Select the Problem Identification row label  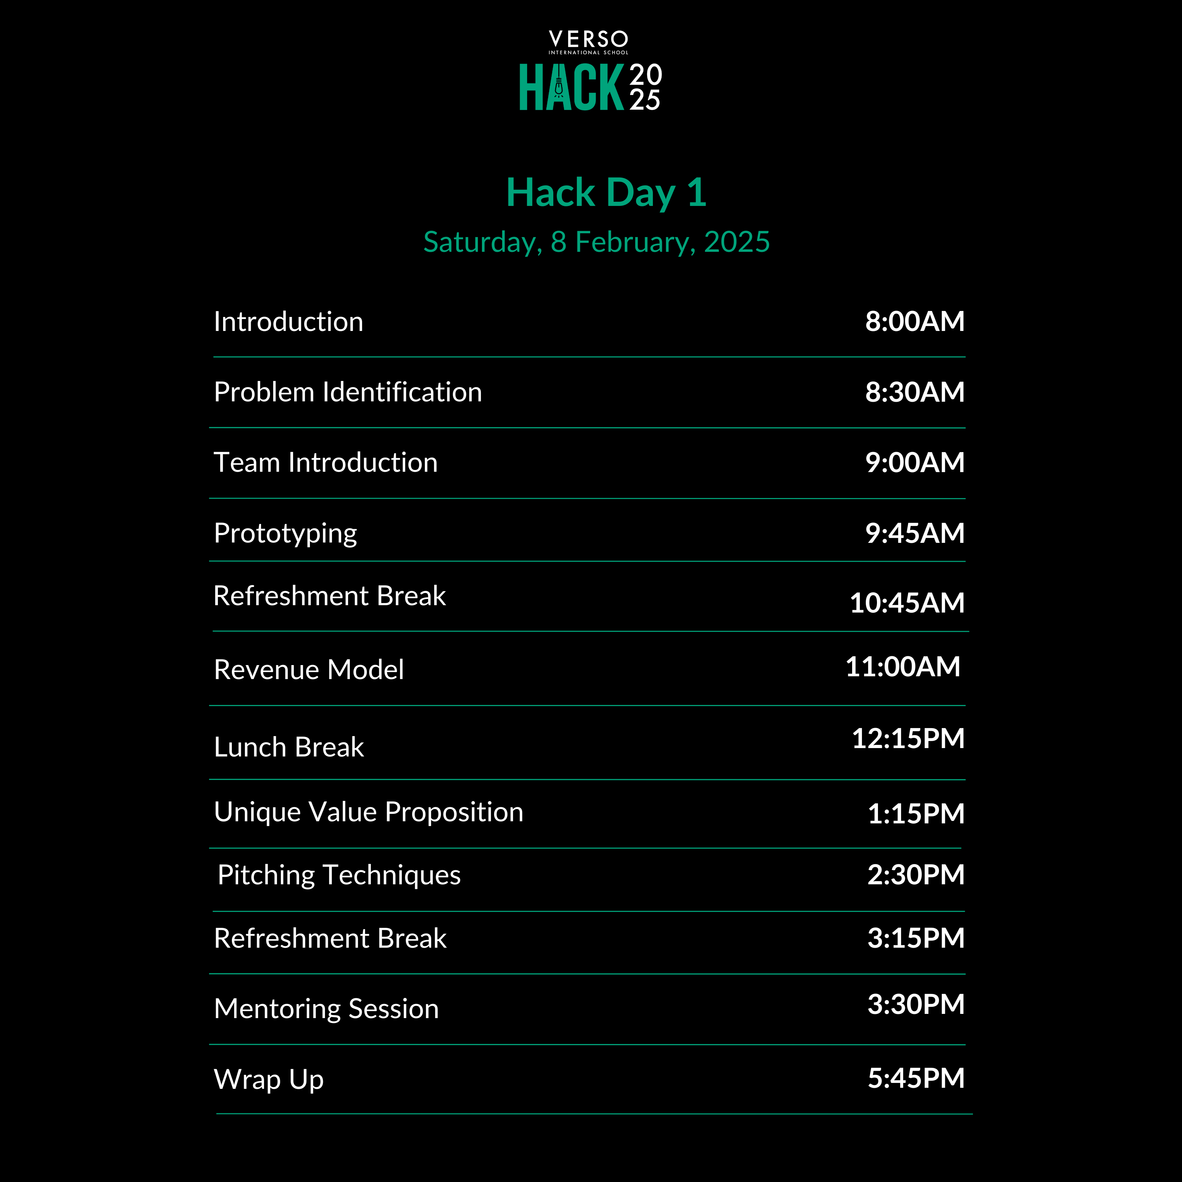[x=347, y=392]
